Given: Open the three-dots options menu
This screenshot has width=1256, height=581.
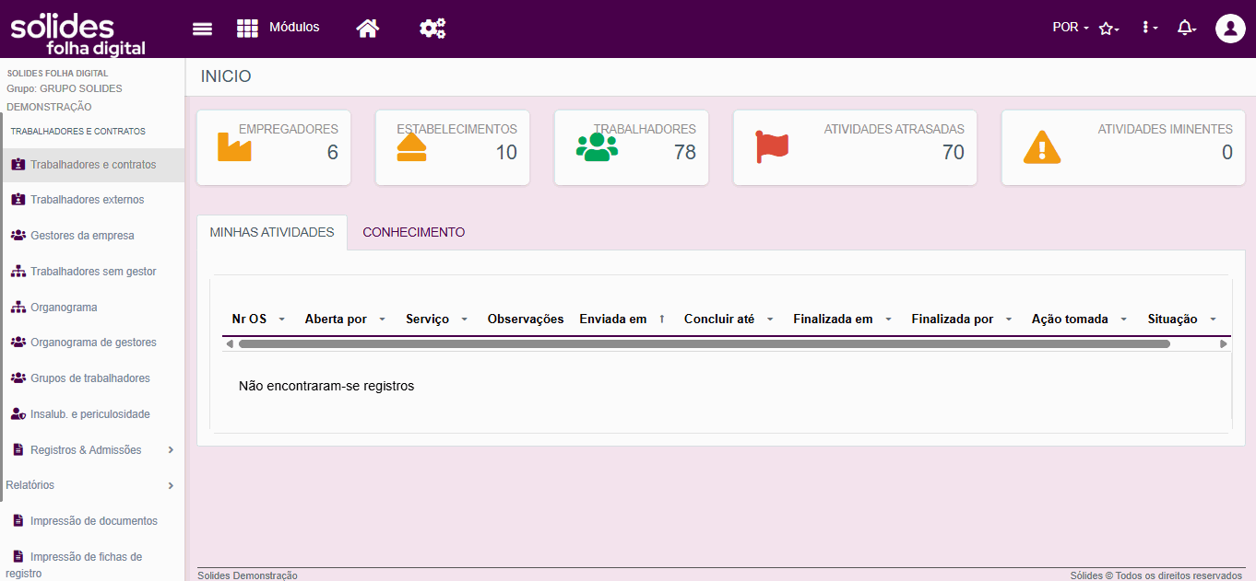Looking at the screenshot, I should tap(1149, 28).
